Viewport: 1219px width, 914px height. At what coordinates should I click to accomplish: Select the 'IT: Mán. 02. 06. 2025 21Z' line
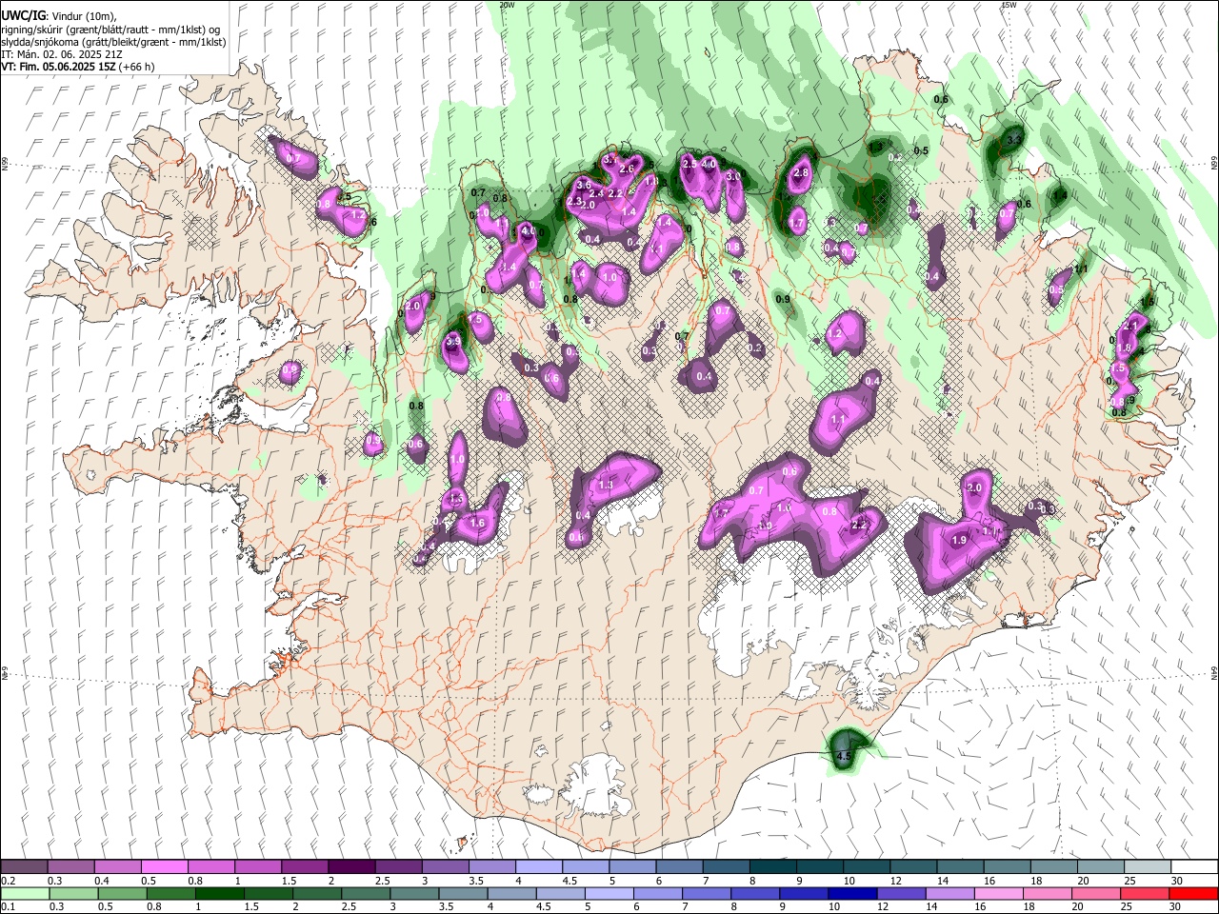click(x=64, y=54)
